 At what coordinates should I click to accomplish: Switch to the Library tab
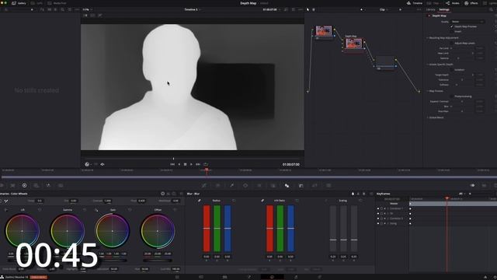pyautogui.click(x=430, y=9)
